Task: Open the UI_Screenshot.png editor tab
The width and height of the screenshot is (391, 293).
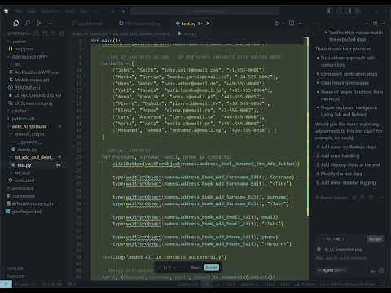Action: click(140, 24)
